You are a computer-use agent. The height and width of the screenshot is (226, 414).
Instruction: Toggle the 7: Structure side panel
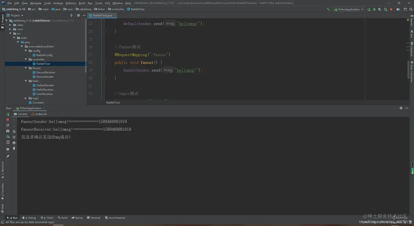[2, 170]
